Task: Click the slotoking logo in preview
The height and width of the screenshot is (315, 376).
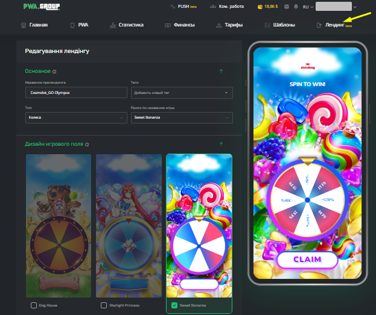Action: point(308,66)
